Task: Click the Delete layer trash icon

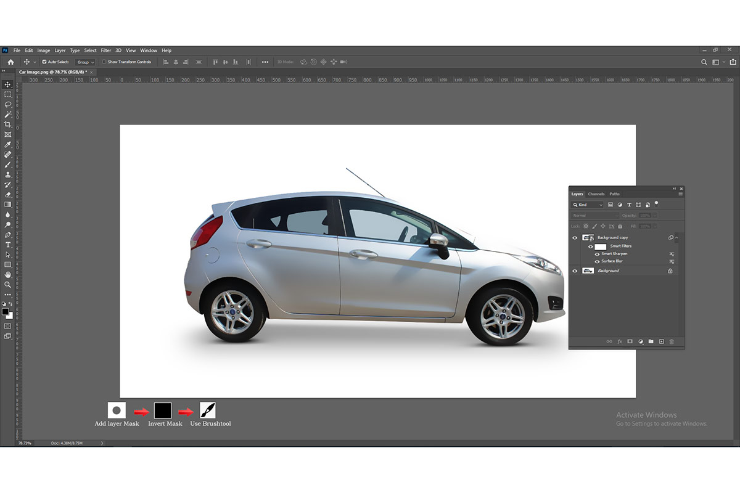Action: point(672,341)
